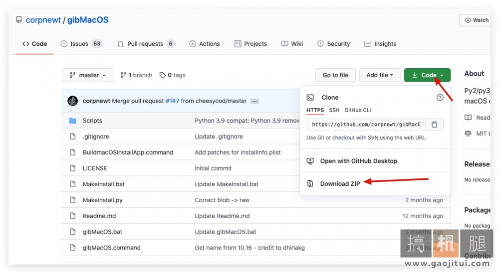Click the Issues count badge 63
499x273 pixels.
(x=97, y=44)
